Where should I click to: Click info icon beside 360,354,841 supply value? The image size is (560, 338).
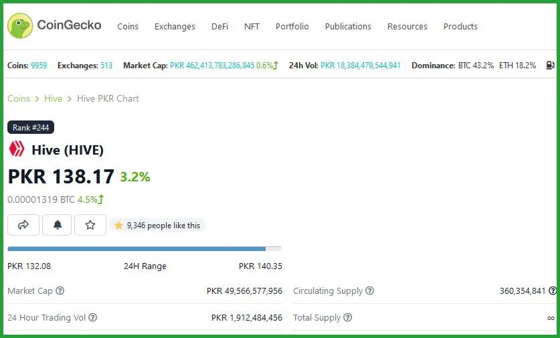point(553,290)
